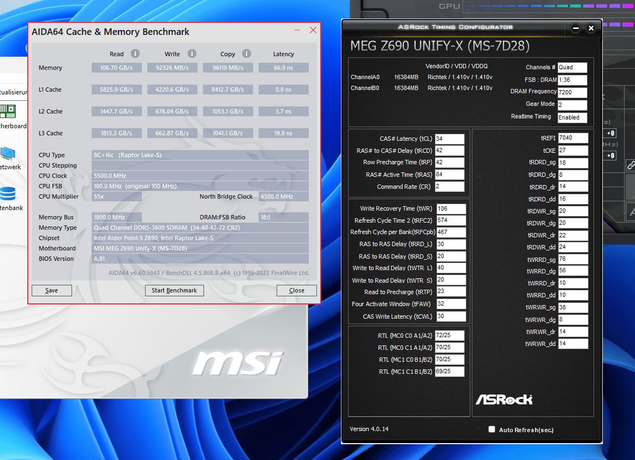This screenshot has width=635, height=460.
Task: Click the Memory Bus value 1800.0 MHz
Action: pos(117,217)
